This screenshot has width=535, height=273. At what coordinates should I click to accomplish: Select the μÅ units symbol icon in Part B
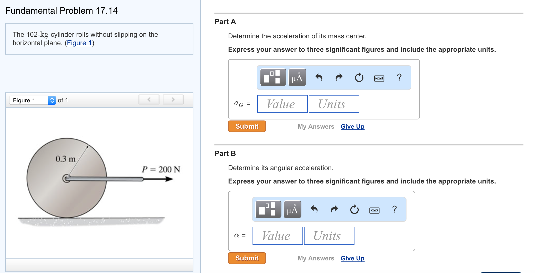coord(292,209)
